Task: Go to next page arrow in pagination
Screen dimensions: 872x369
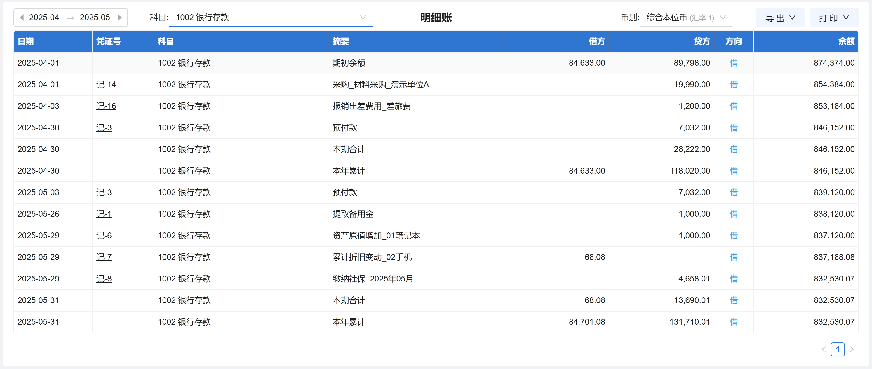Action: pos(852,349)
